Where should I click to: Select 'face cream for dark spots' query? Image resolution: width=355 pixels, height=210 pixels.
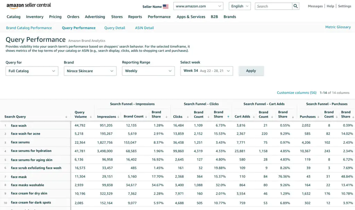click(x=31, y=202)
